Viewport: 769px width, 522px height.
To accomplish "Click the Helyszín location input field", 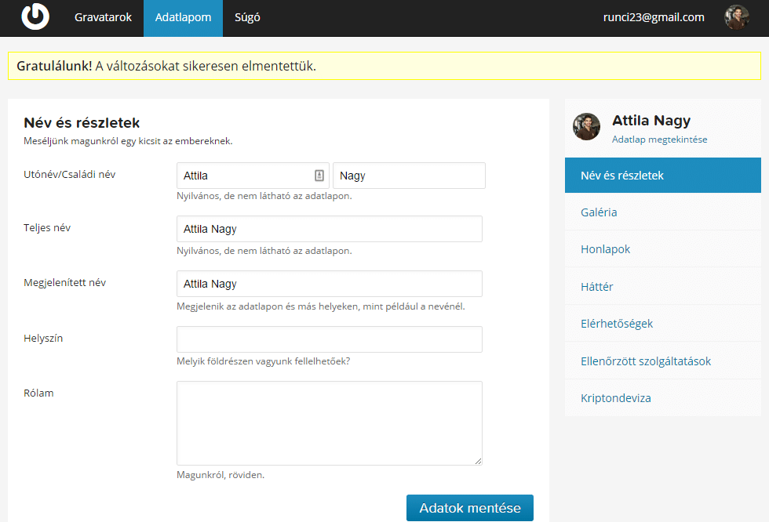I will [x=329, y=339].
